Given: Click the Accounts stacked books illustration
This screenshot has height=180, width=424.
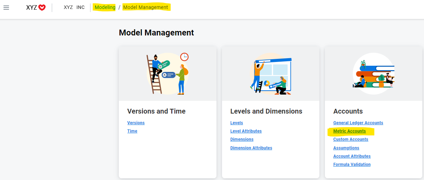Looking at the screenshot, I should point(374,73).
